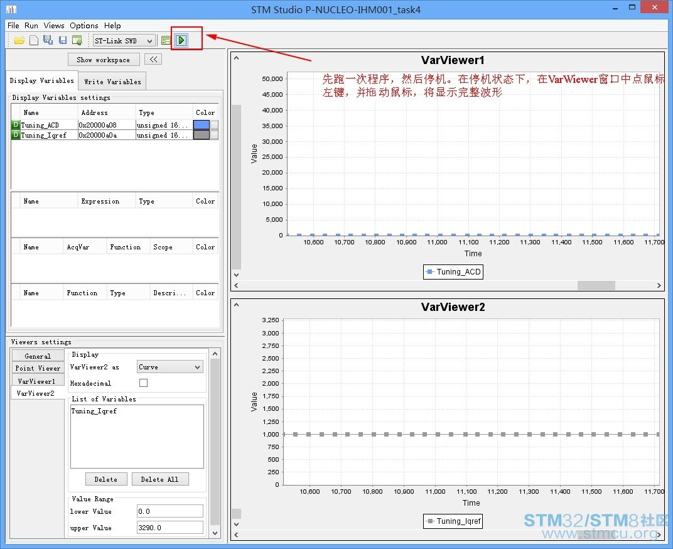Click the D icon of the Tuning_ACD row

click(16, 124)
